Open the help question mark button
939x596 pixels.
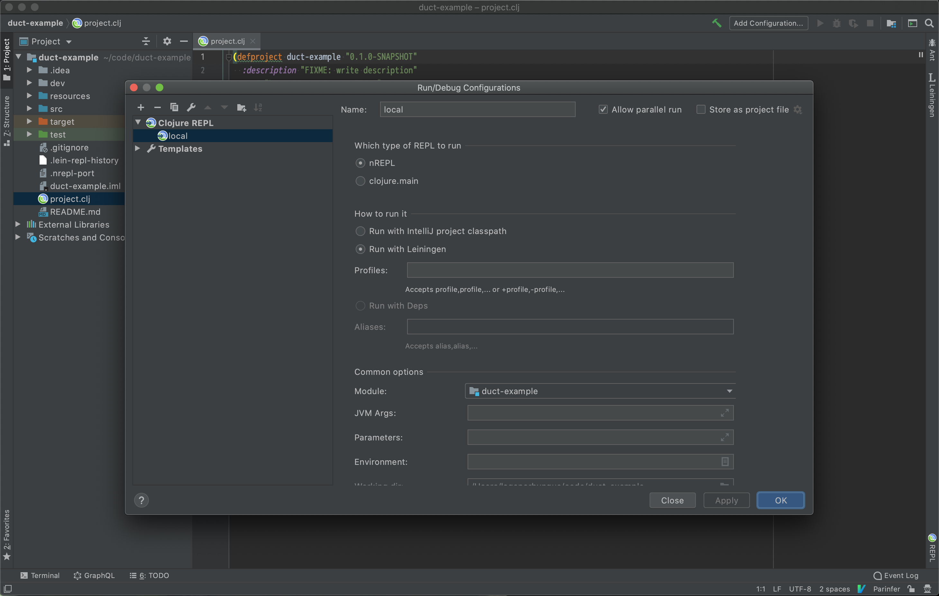[x=141, y=500]
